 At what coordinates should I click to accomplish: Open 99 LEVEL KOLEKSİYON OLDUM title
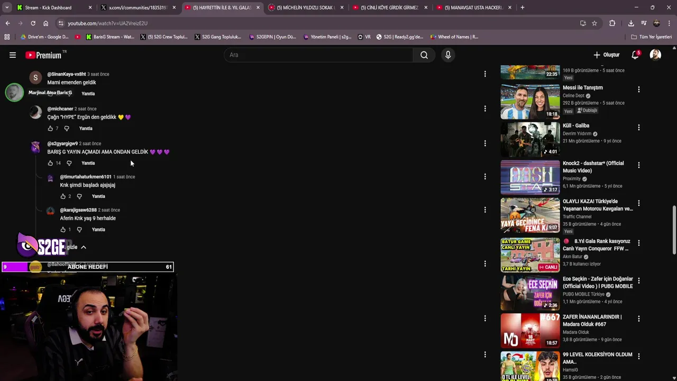pos(598,358)
